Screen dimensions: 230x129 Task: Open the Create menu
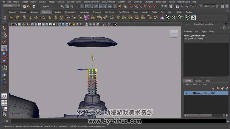pos(25,2)
